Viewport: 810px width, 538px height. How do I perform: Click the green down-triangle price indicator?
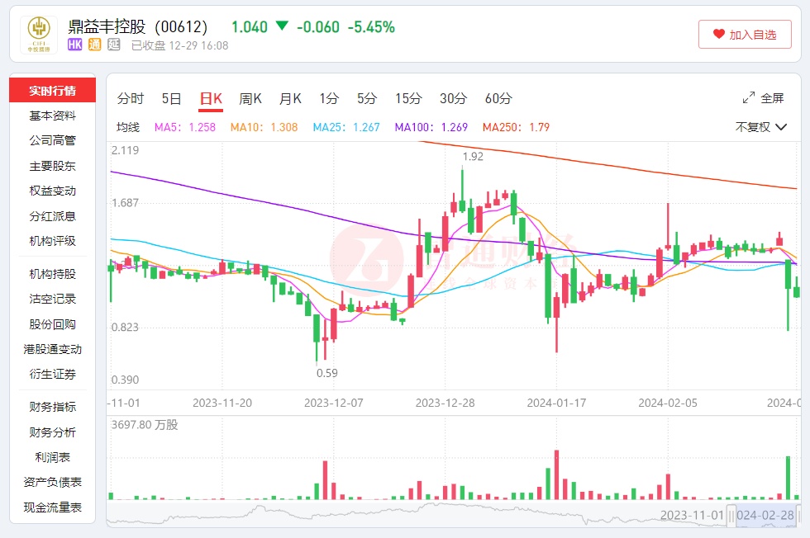[x=282, y=26]
